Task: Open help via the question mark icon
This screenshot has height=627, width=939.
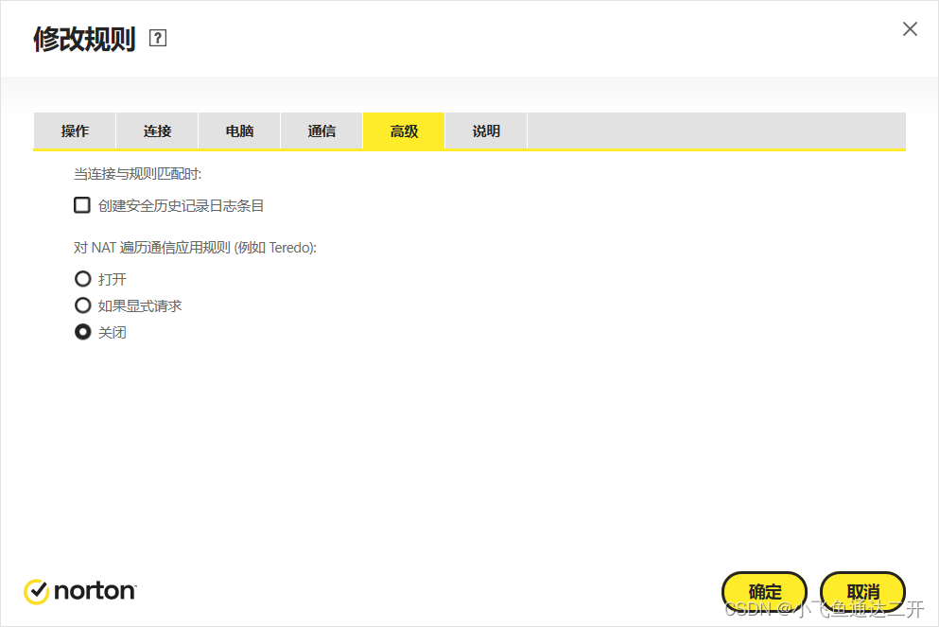Action: coord(158,38)
